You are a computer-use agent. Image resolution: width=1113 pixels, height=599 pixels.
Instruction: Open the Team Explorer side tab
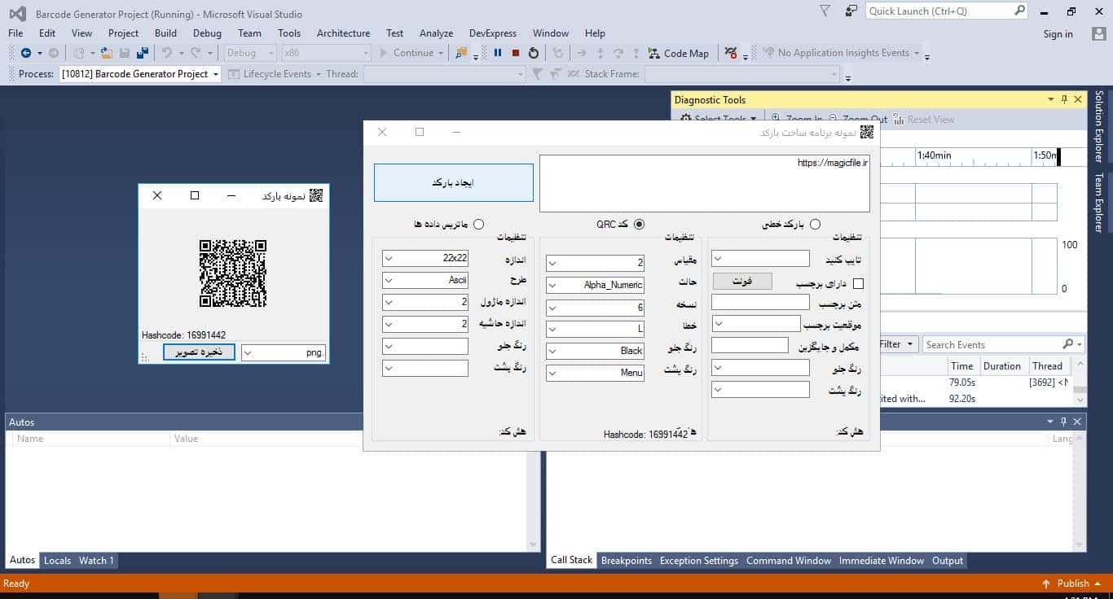[x=1098, y=203]
